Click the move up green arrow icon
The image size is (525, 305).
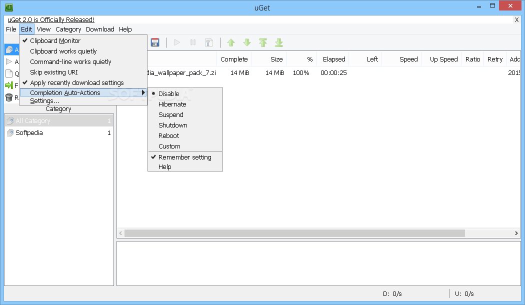coord(231,42)
